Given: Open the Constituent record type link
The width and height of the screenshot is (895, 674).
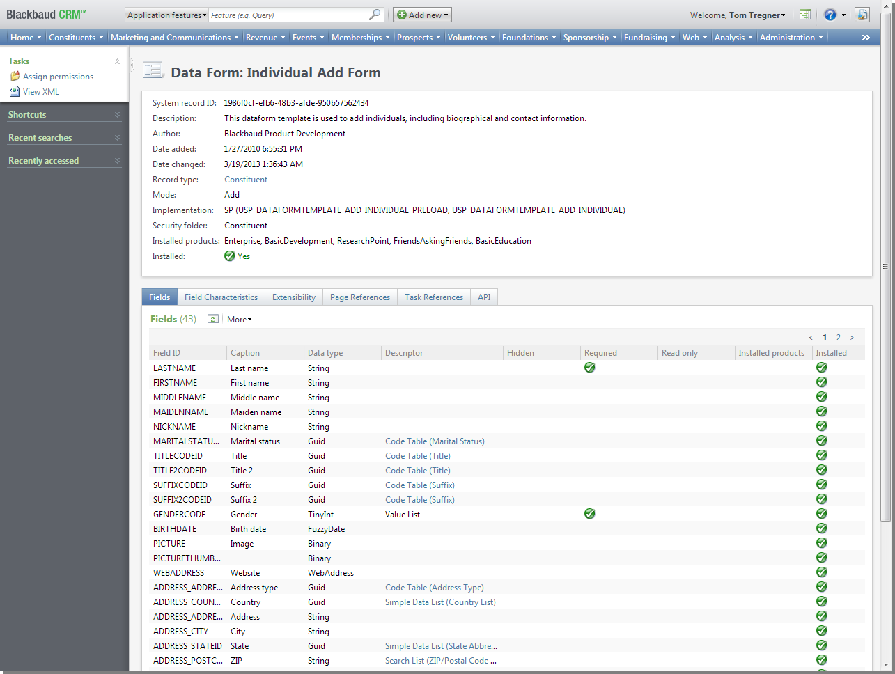Looking at the screenshot, I should (x=246, y=180).
